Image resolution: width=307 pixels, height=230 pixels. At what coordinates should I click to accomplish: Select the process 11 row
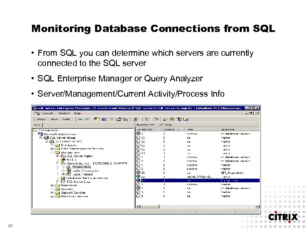coord(198,141)
